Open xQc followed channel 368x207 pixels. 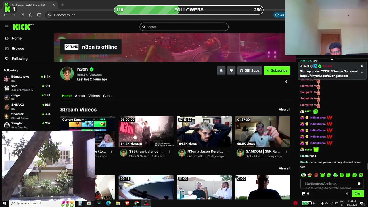(27, 88)
